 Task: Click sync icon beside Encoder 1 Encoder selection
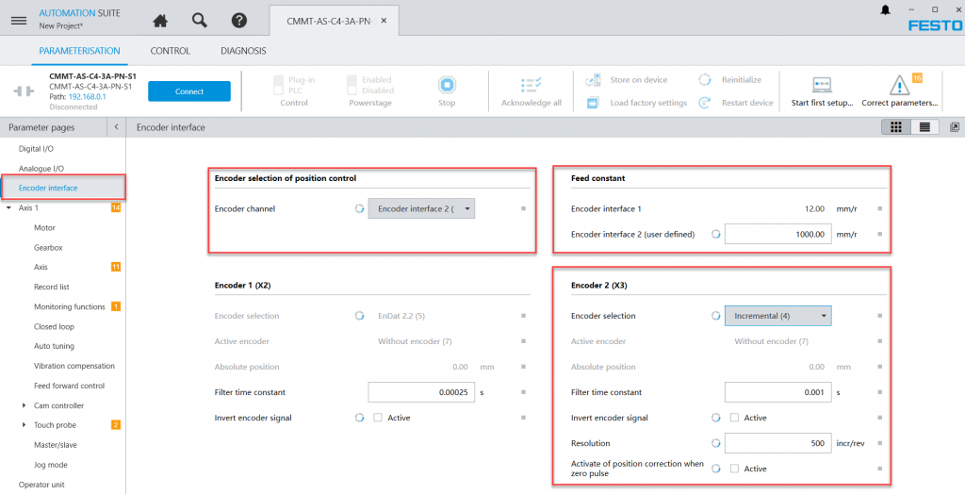[359, 316]
